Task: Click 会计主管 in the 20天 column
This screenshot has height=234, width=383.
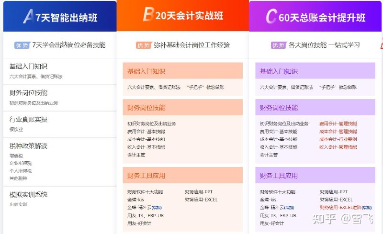Action: (136, 155)
